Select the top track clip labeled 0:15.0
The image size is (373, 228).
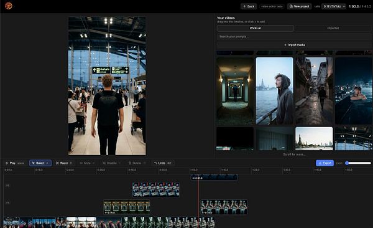coord(214,178)
